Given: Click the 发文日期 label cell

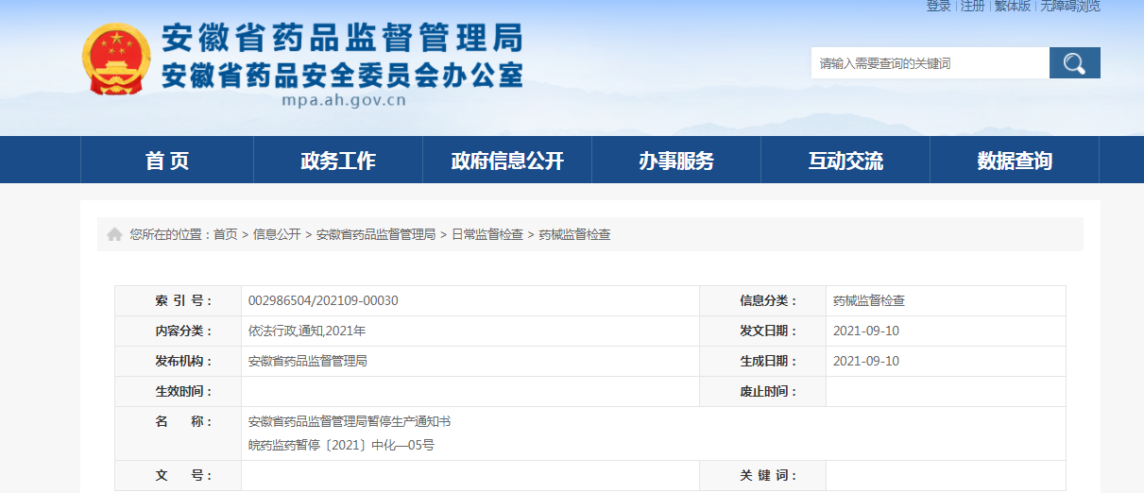Looking at the screenshot, I should [763, 331].
